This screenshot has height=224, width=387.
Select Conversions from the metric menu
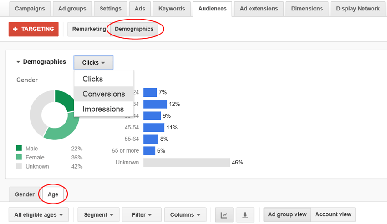coord(104,94)
